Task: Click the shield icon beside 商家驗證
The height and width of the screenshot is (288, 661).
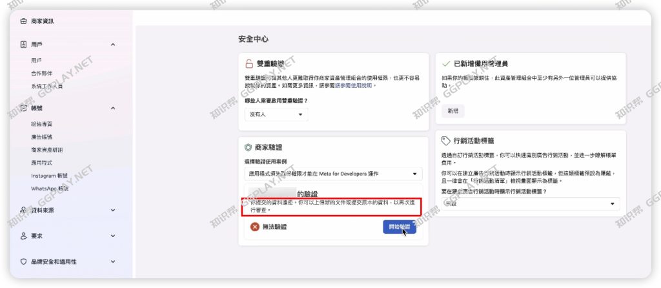Action: click(249, 147)
